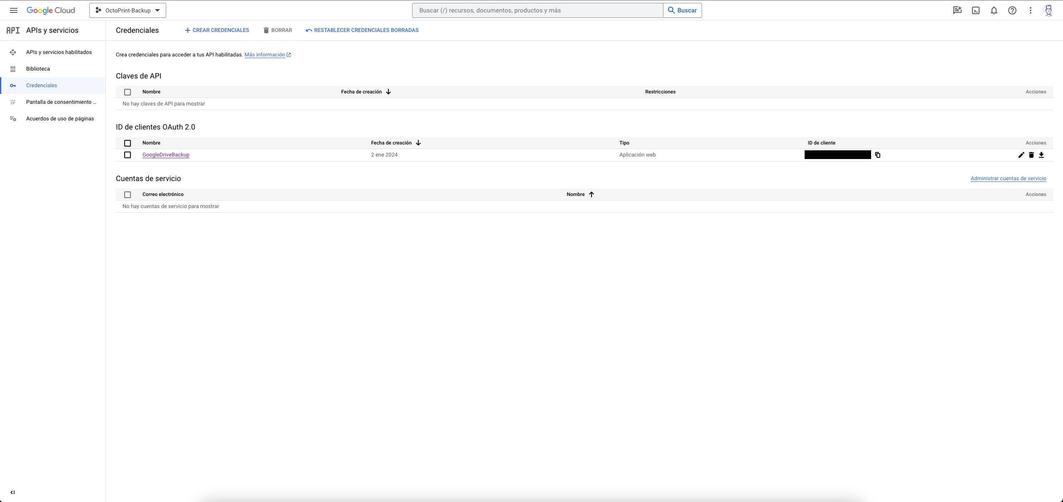This screenshot has width=1063, height=502.
Task: Activate Cloud Shell terminal icon
Action: (x=976, y=10)
